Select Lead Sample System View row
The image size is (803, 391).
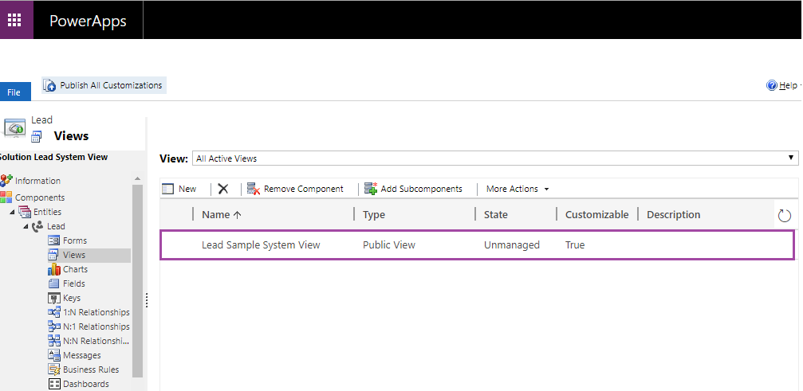click(x=478, y=245)
